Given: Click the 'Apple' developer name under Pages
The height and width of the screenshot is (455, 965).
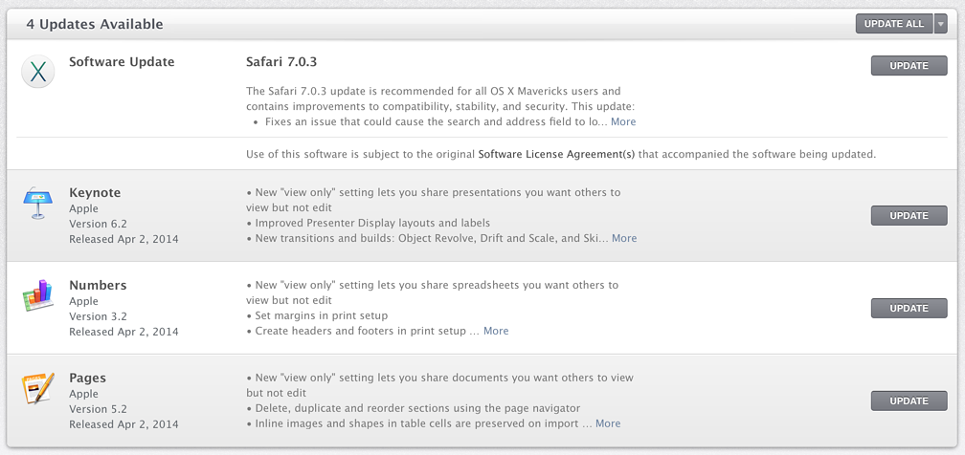Looking at the screenshot, I should point(83,394).
